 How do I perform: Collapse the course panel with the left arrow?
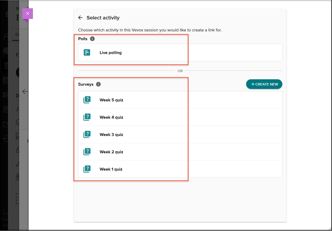[x=25, y=91]
